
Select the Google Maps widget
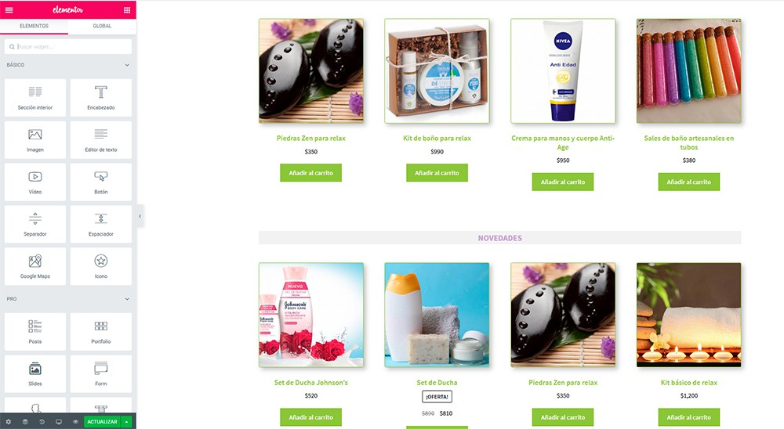pyautogui.click(x=35, y=266)
